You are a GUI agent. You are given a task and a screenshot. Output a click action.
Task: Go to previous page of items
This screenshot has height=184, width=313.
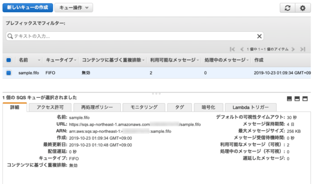pos(242,49)
